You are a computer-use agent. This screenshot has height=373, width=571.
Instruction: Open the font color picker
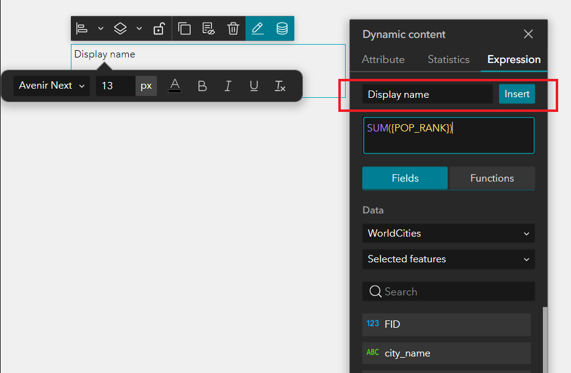(175, 86)
